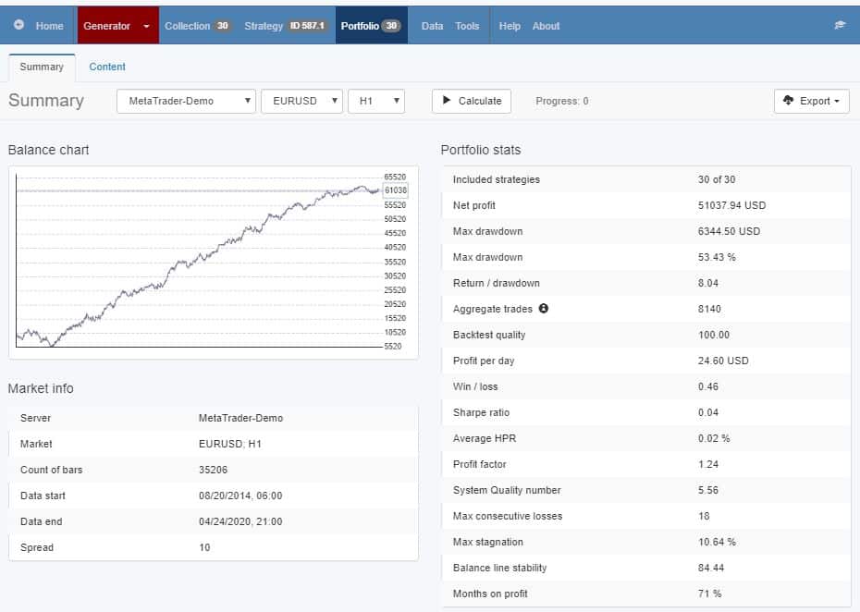Switch to the Content tab
The width and height of the screenshot is (860, 612).
107,67
